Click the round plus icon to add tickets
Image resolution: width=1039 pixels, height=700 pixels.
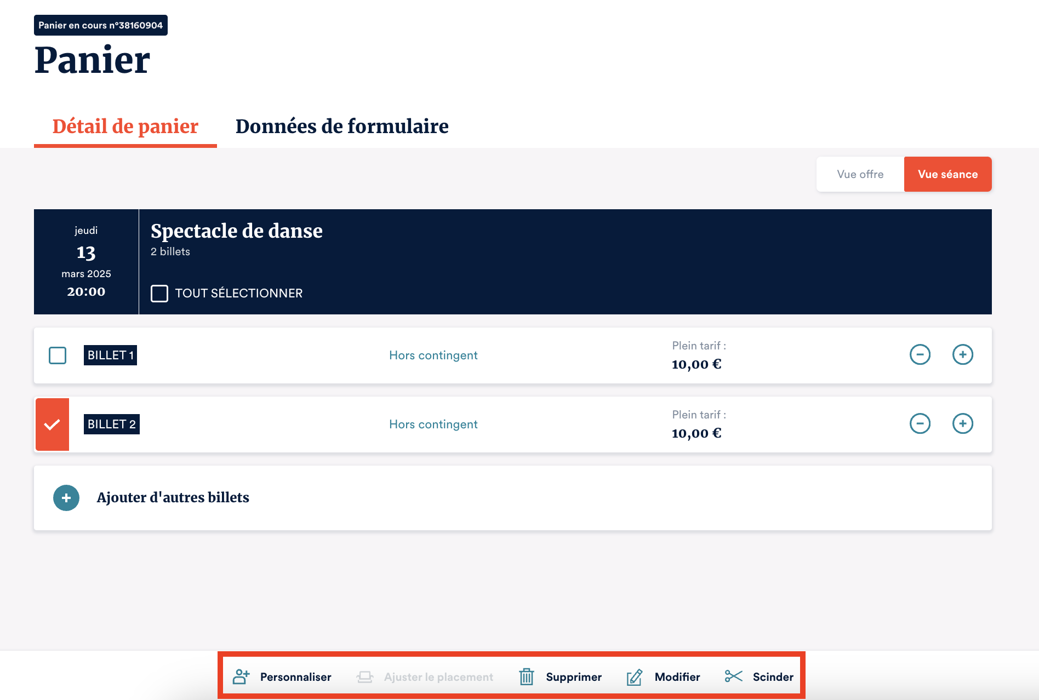[66, 498]
